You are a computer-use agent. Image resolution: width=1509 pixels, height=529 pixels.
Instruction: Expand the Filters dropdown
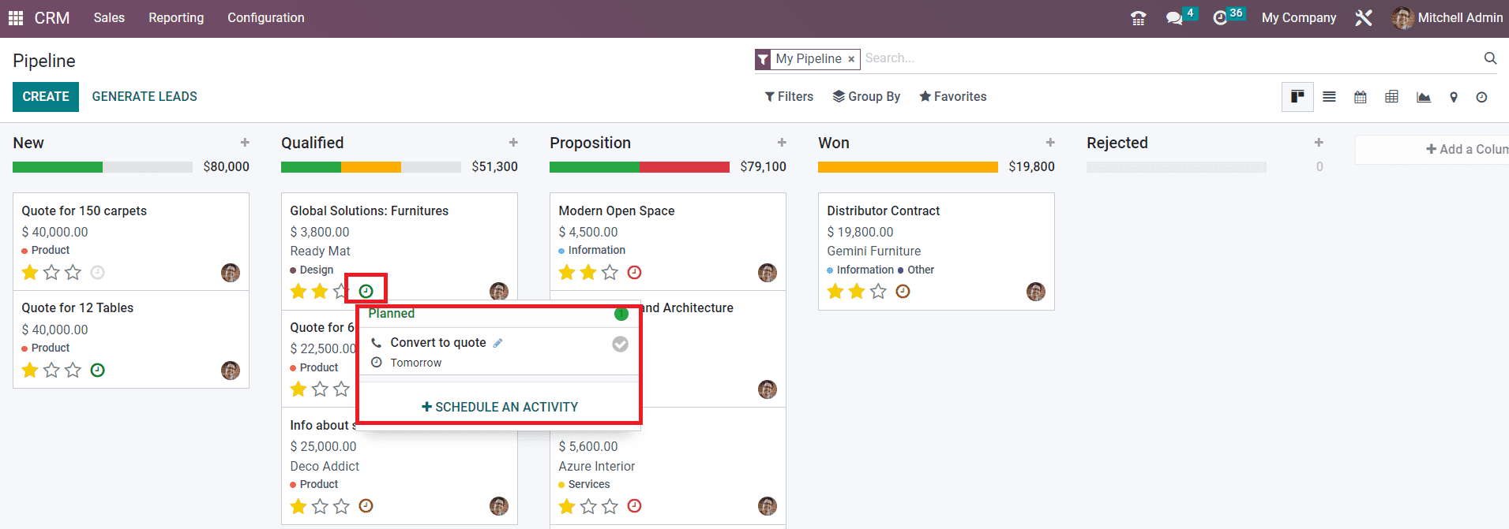coord(789,96)
